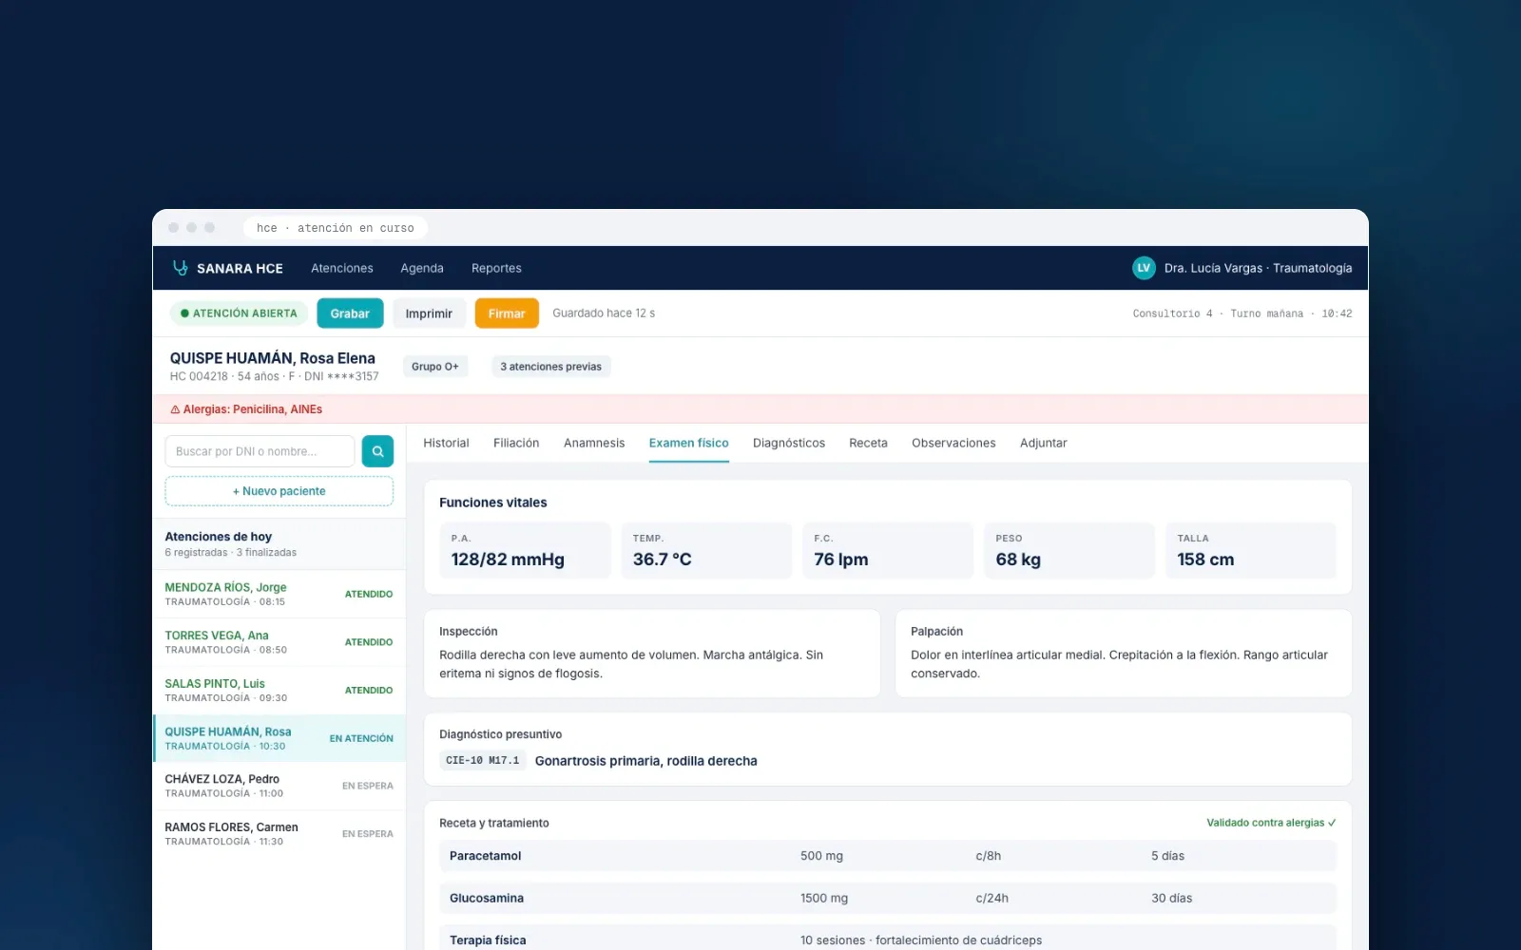The height and width of the screenshot is (950, 1521).
Task: Open 3 atenciones previas chip
Action: [x=551, y=367]
